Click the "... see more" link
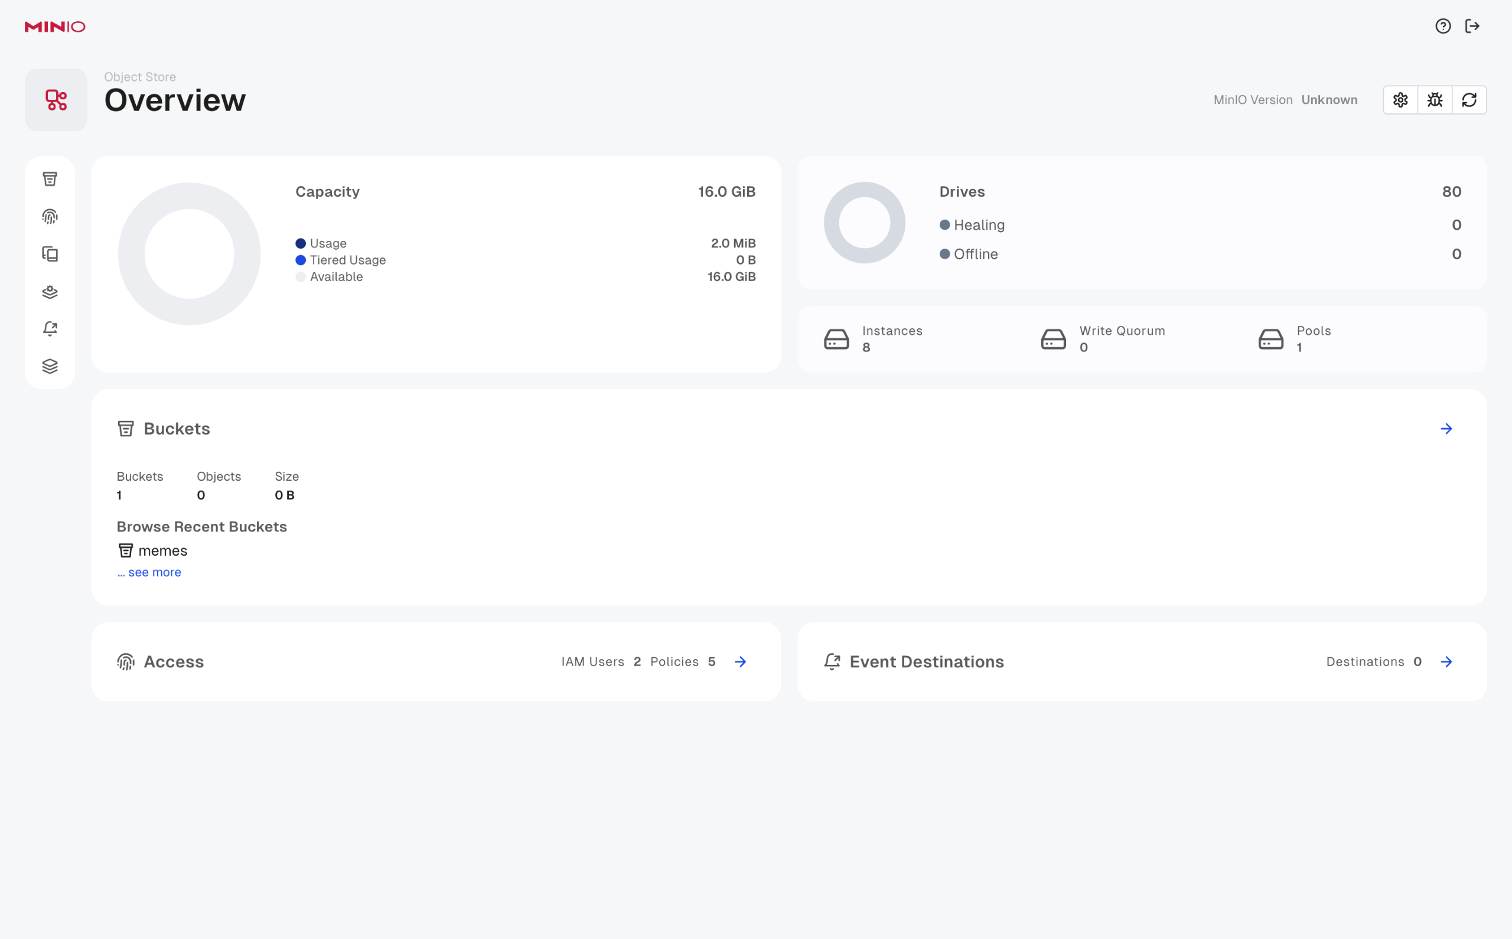 pos(149,573)
